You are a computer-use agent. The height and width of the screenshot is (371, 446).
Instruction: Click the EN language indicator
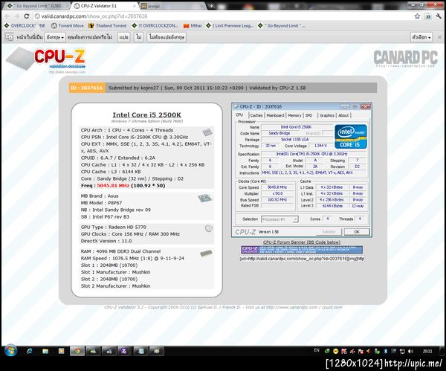[x=317, y=350]
